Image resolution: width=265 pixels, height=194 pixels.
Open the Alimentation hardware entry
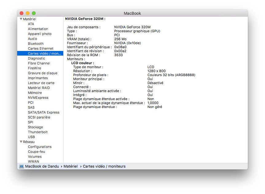38,29
